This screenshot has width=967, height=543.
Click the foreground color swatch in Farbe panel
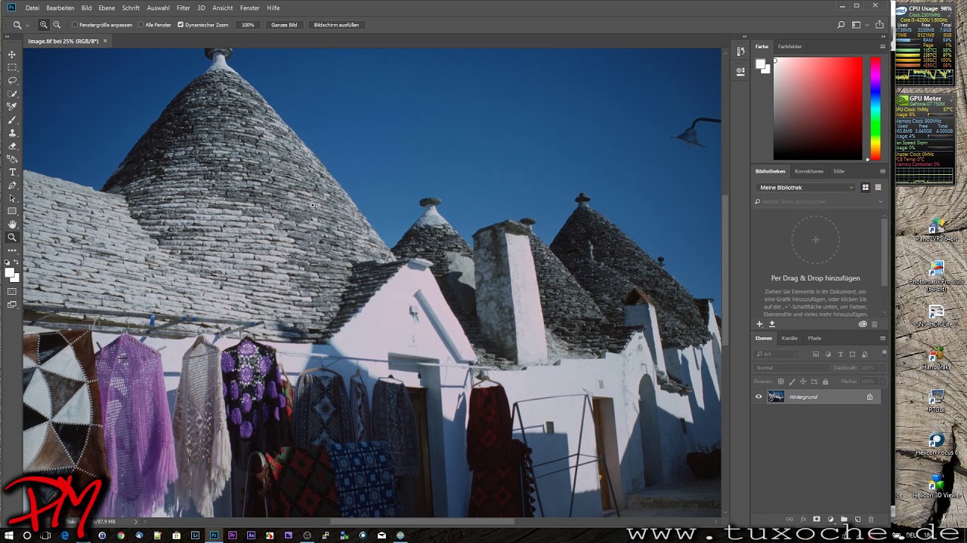pos(761,65)
